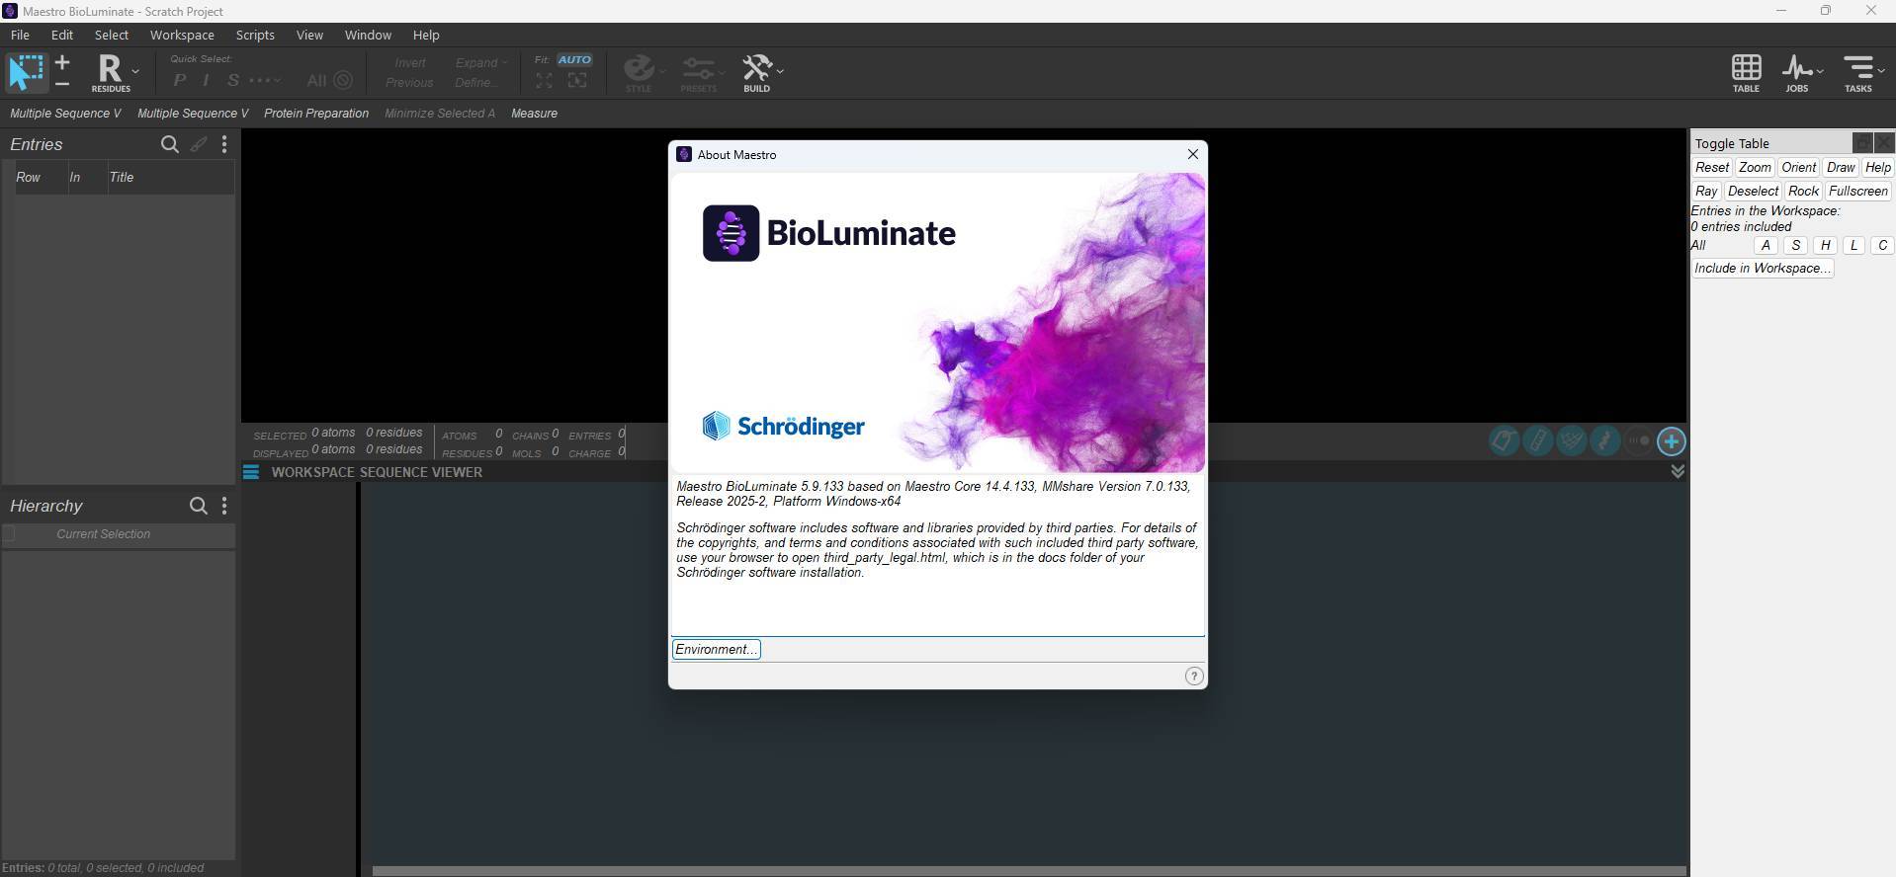Image resolution: width=1896 pixels, height=877 pixels.
Task: Open the Jobs monitor icon
Action: click(x=1796, y=72)
